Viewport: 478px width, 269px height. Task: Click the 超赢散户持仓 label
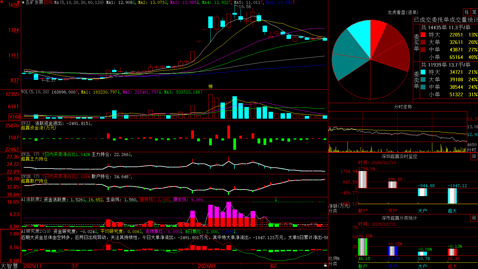(x=34, y=181)
